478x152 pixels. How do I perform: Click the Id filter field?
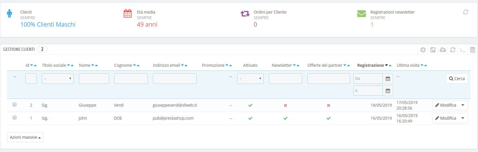click(31, 79)
